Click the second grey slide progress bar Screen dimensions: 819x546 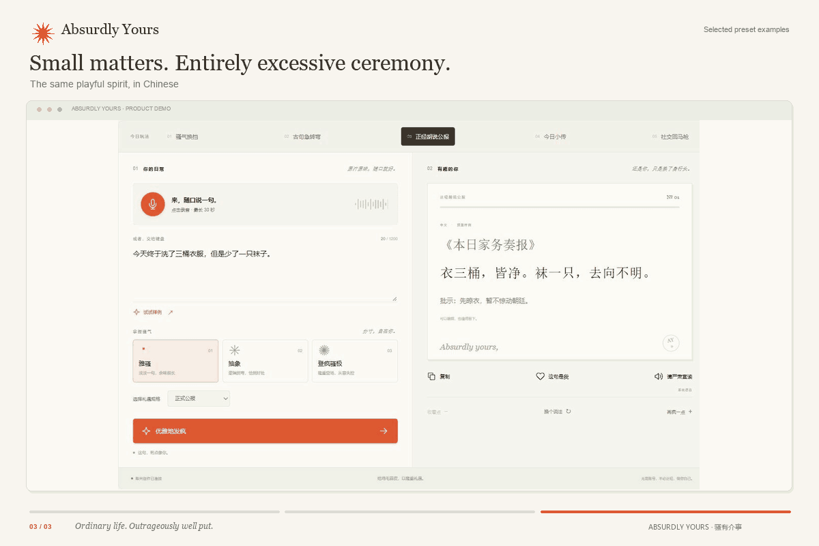coord(409,511)
